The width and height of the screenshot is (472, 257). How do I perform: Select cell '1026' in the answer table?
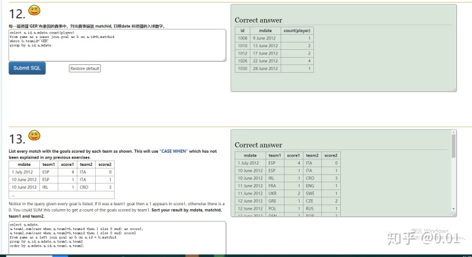(x=243, y=61)
